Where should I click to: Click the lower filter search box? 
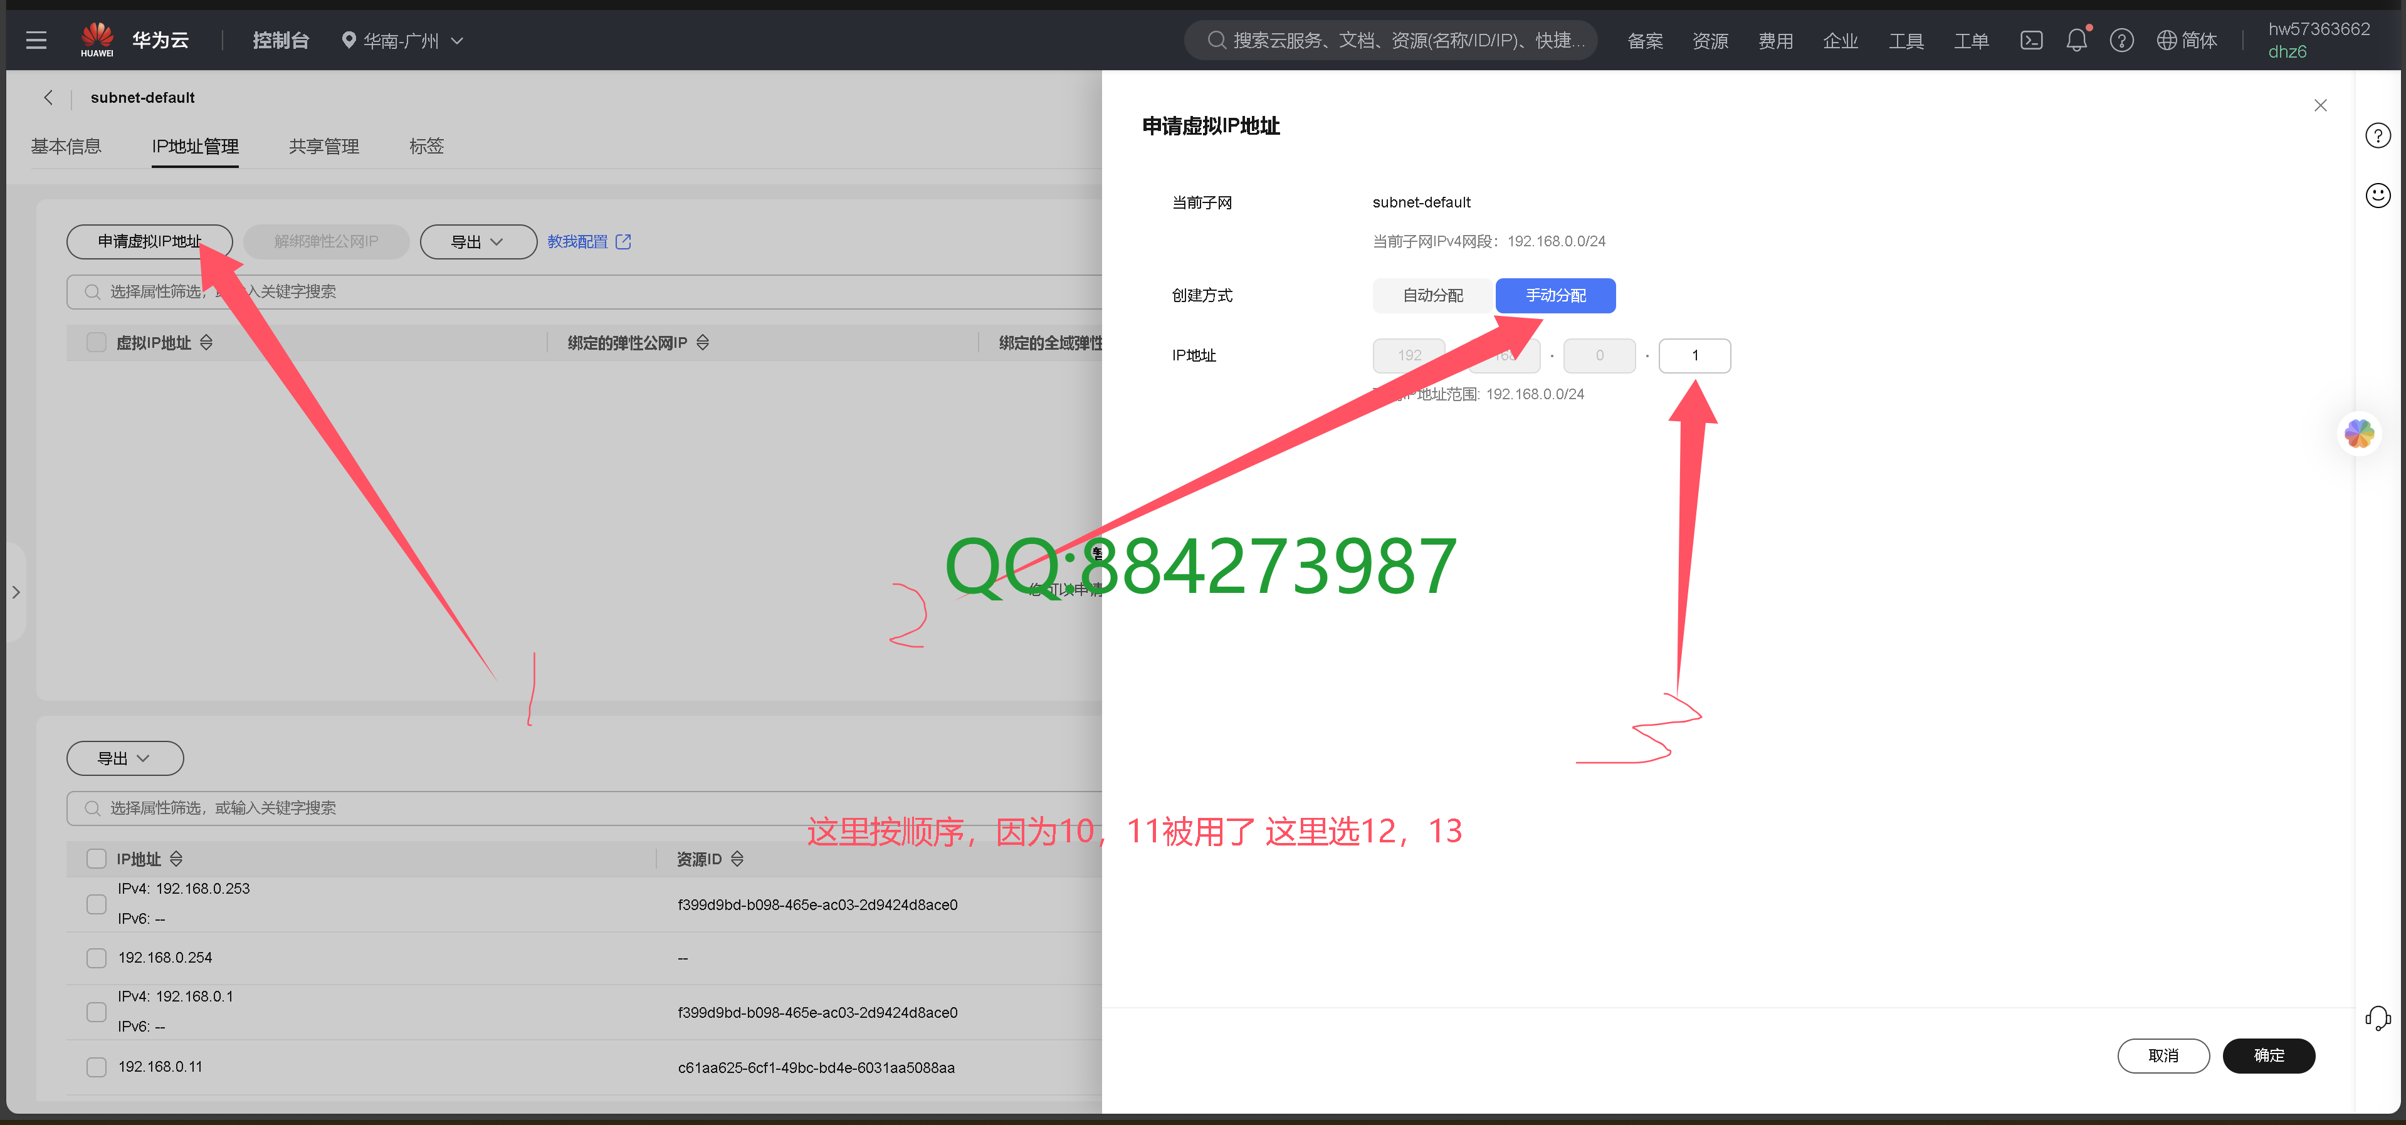(x=584, y=808)
